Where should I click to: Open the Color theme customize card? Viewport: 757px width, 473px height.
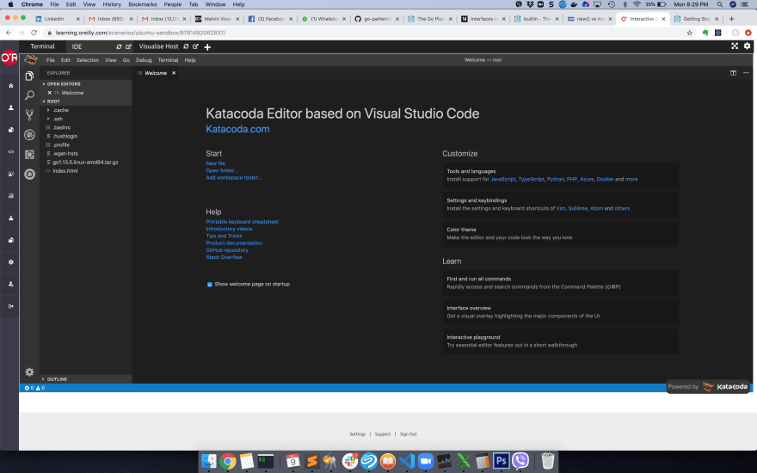tap(560, 234)
